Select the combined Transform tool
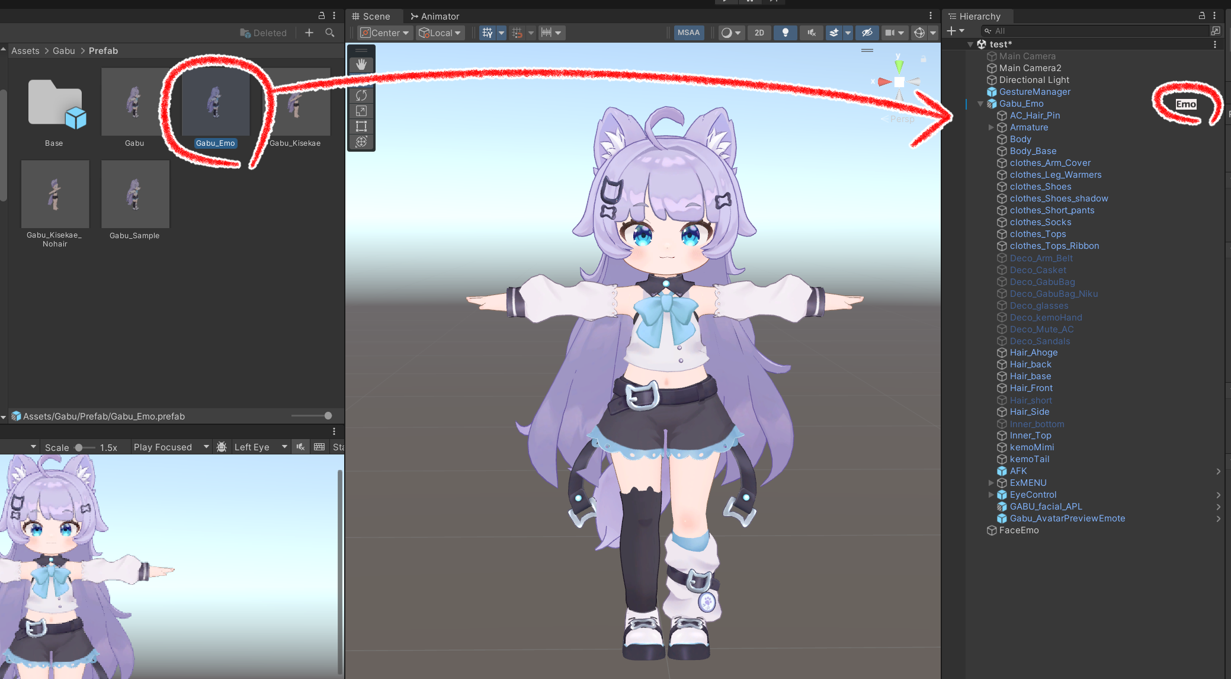This screenshot has width=1231, height=679. point(361,142)
